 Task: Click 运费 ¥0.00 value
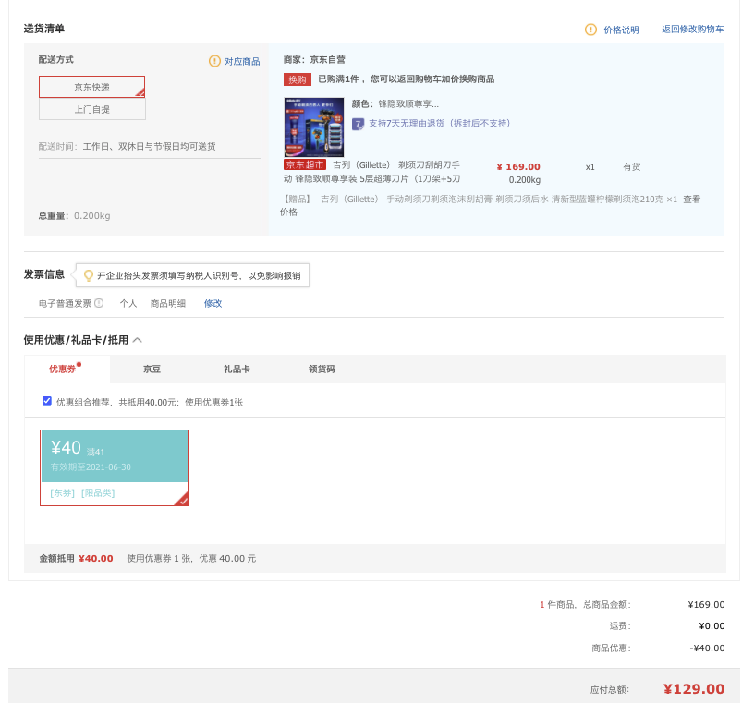pos(712,626)
